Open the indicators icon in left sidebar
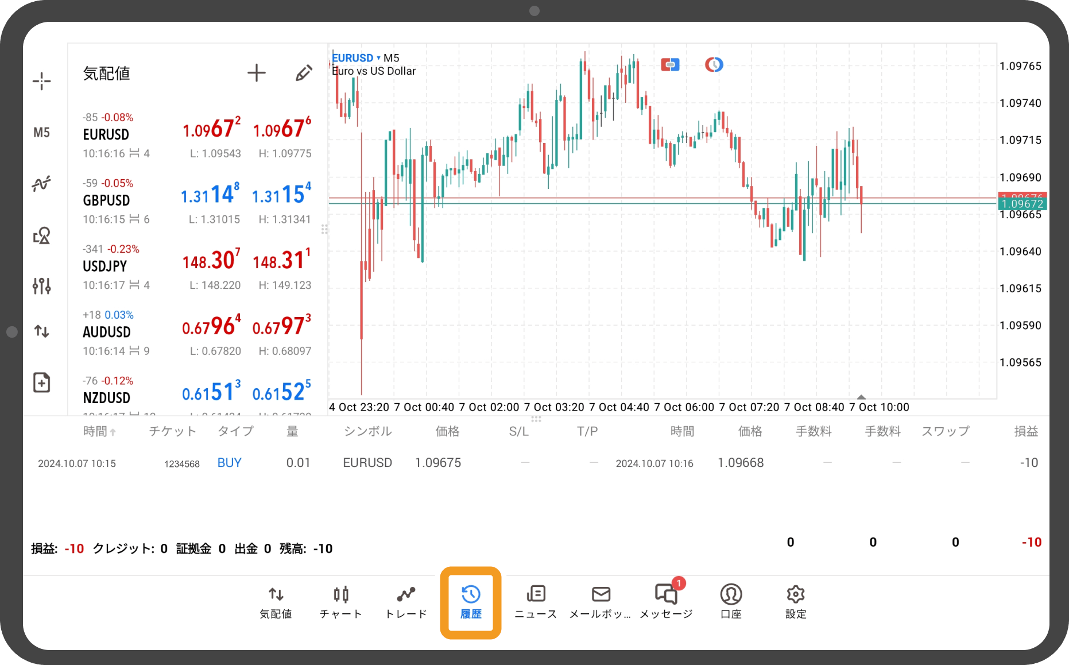The height and width of the screenshot is (665, 1069). tap(41, 184)
